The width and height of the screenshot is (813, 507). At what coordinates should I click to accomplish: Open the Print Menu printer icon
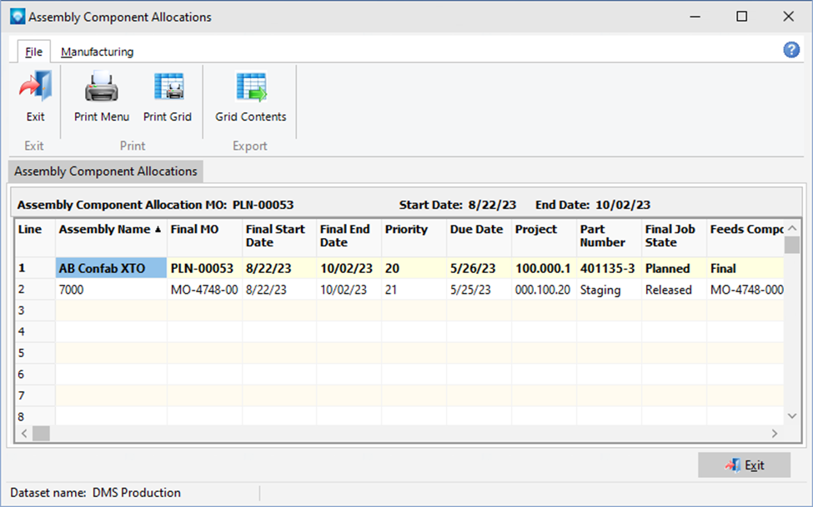pyautogui.click(x=101, y=87)
